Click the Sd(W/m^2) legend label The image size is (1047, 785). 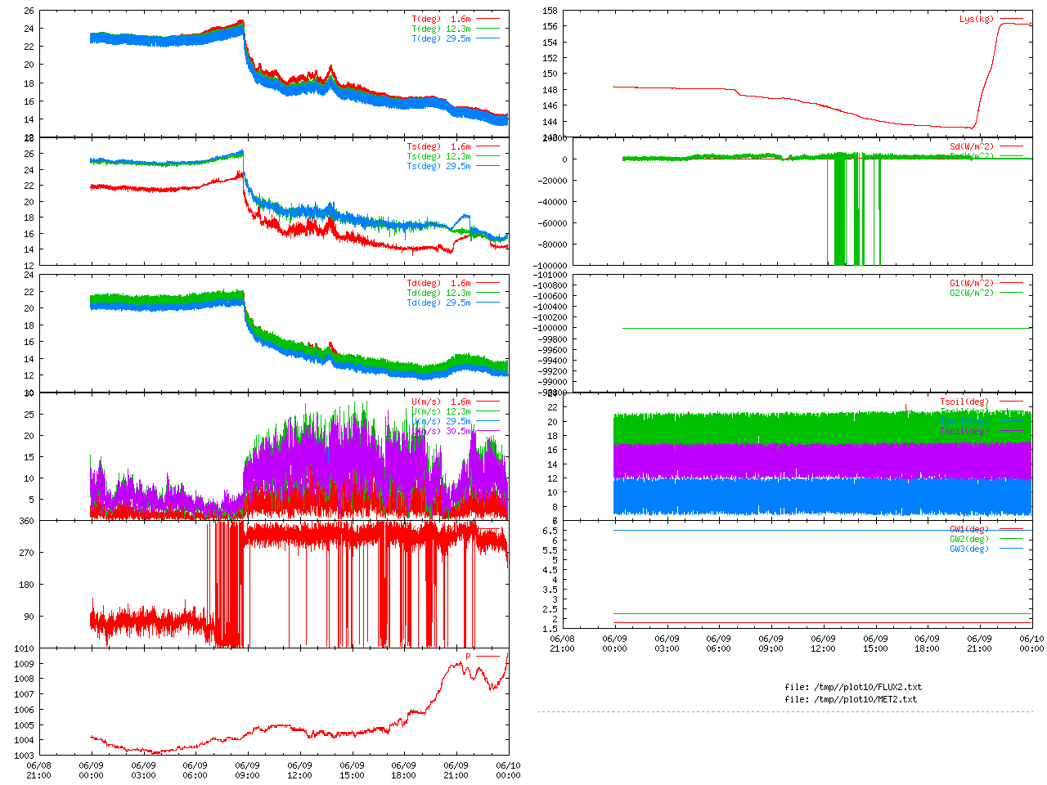point(972,146)
